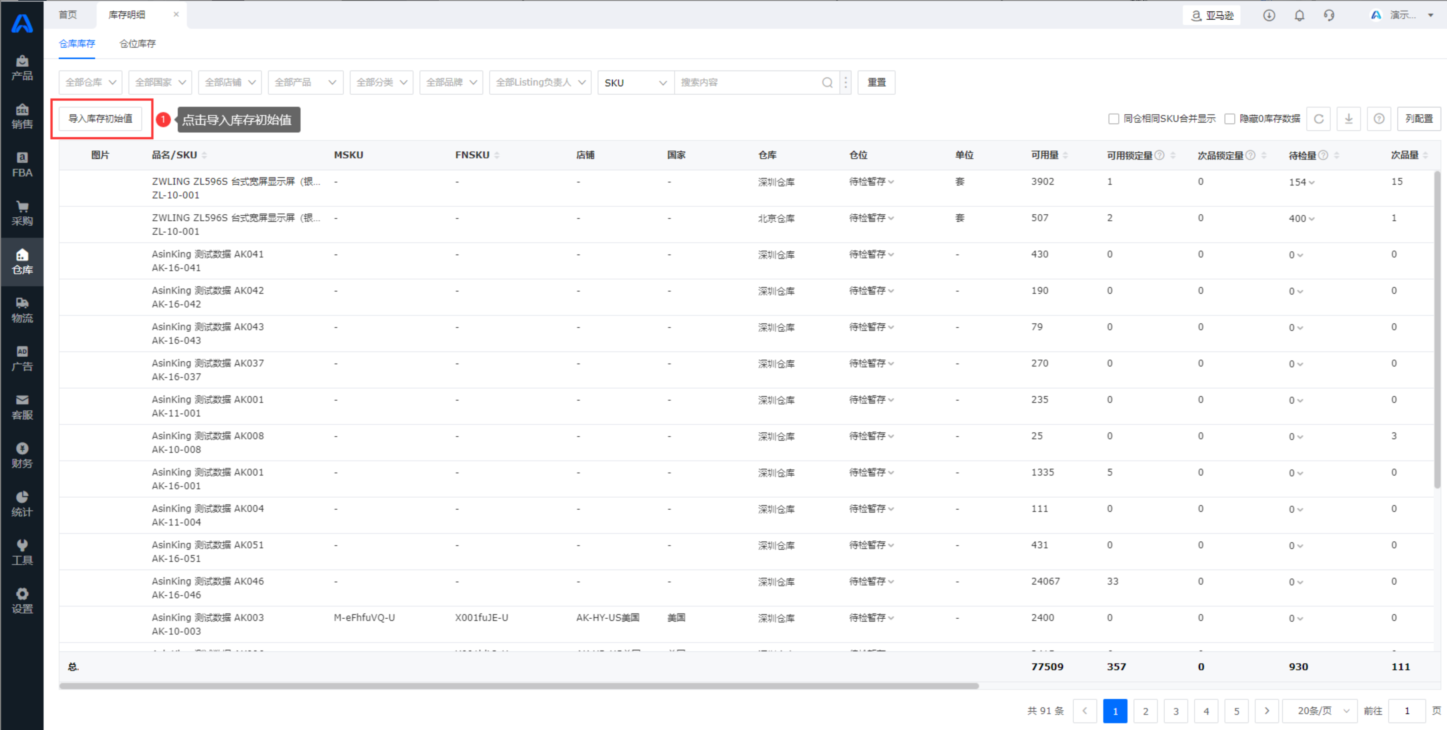Click SKU text AK-10-003

[x=176, y=631]
